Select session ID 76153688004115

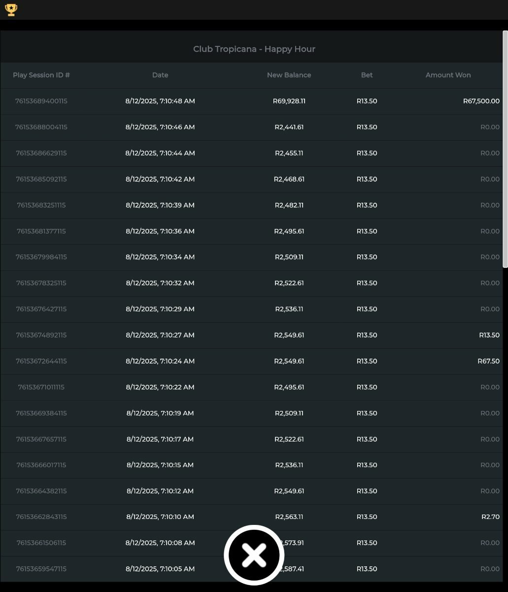point(41,127)
